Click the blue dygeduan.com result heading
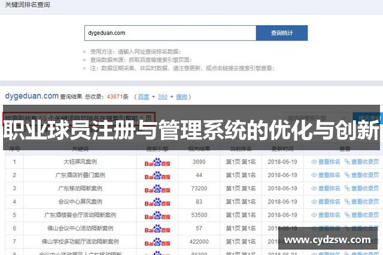 (32, 96)
